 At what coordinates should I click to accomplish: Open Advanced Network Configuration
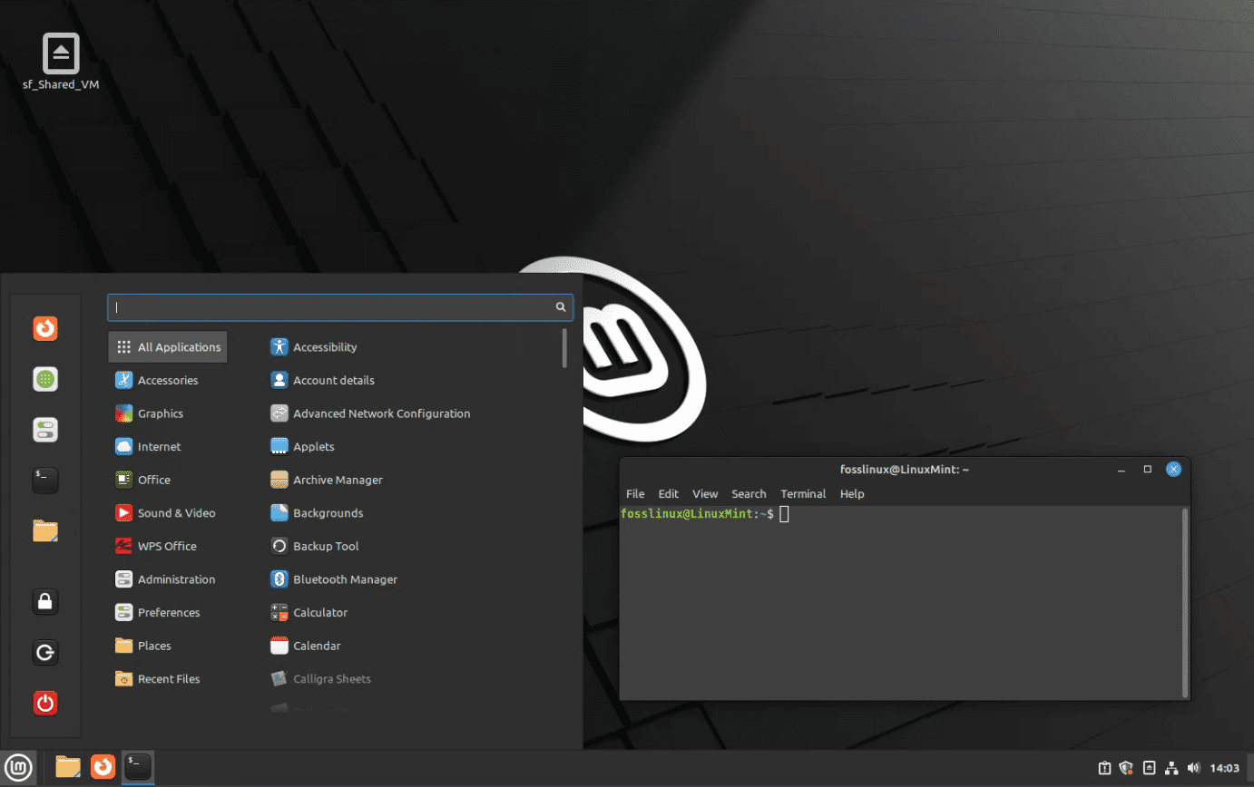click(x=371, y=413)
